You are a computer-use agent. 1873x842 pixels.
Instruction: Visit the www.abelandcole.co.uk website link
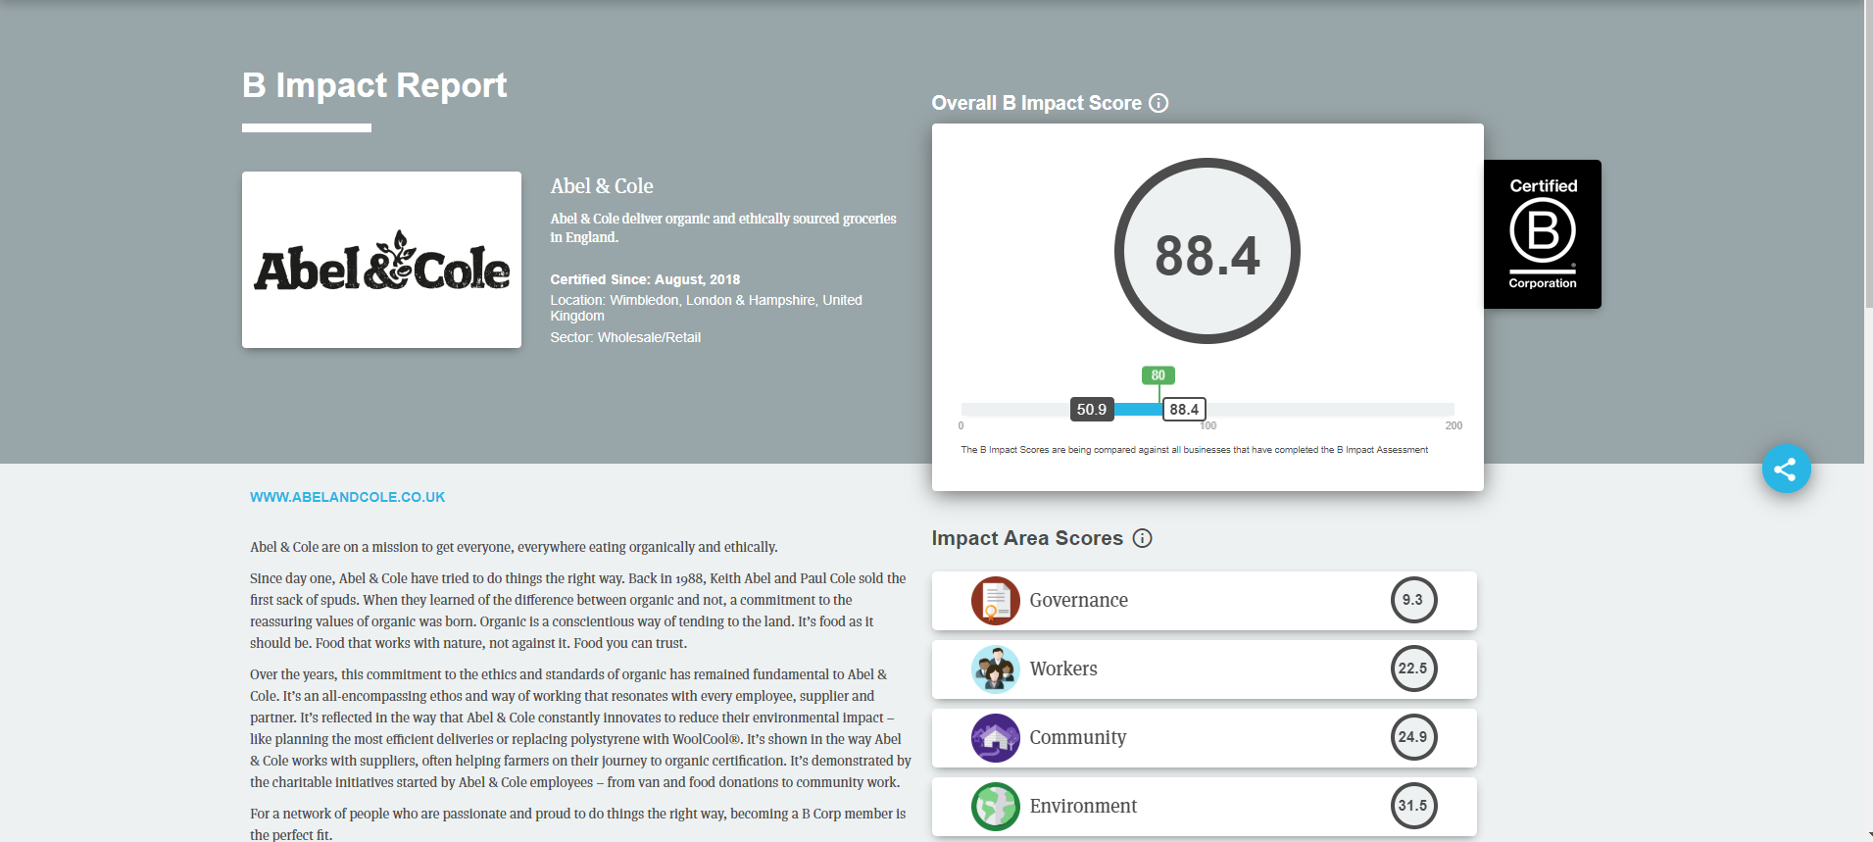(x=347, y=497)
